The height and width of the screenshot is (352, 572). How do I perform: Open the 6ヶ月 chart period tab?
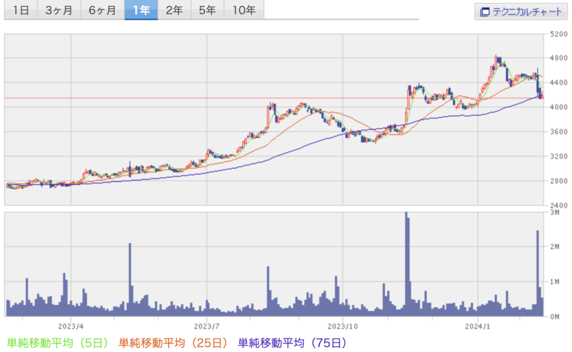click(x=102, y=10)
